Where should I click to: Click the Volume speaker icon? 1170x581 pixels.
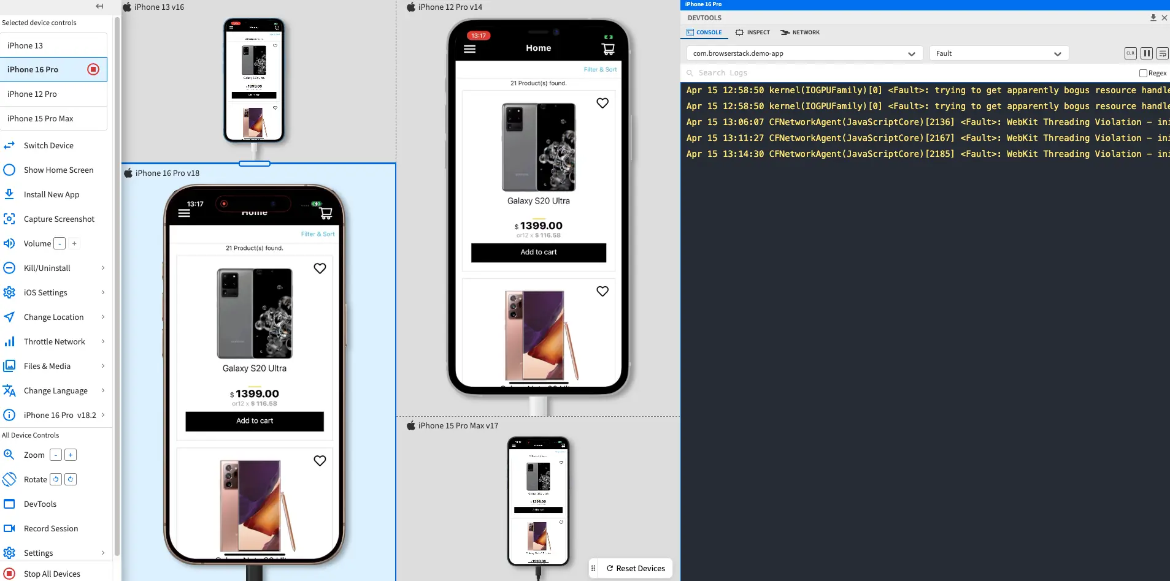[x=9, y=243]
